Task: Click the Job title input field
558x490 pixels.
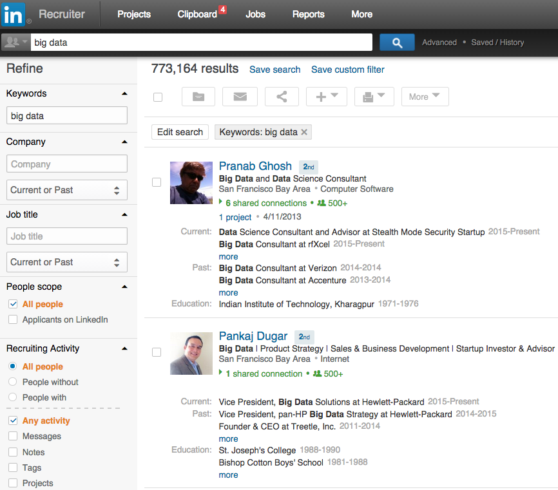Action: (x=67, y=236)
